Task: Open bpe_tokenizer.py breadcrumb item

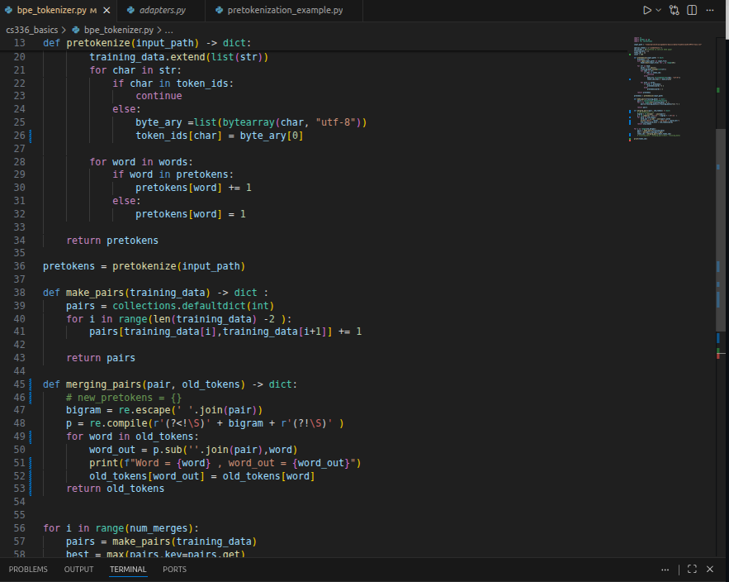Action: (x=113, y=30)
